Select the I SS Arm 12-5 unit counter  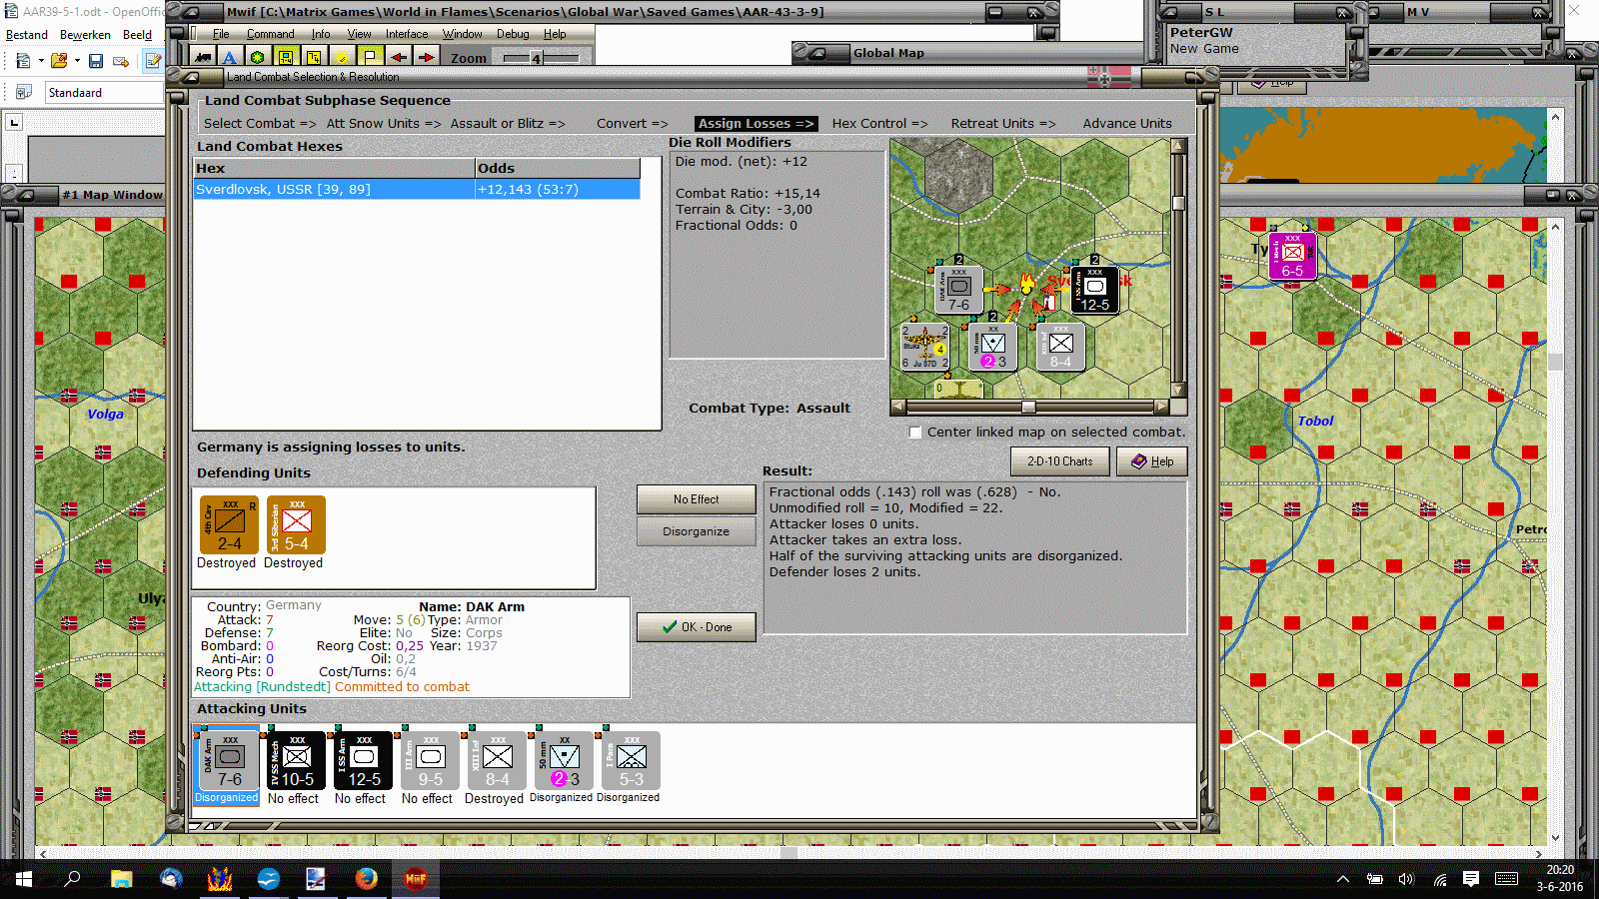coord(363,761)
